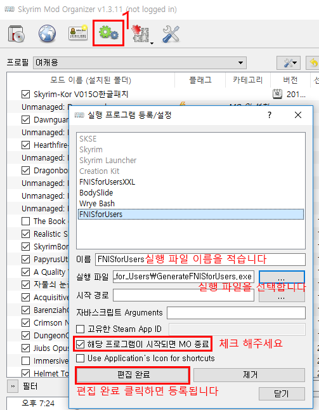Toggle the Crimson mod checkbox
The height and width of the screenshot is (410, 319).
pyautogui.click(x=25, y=322)
